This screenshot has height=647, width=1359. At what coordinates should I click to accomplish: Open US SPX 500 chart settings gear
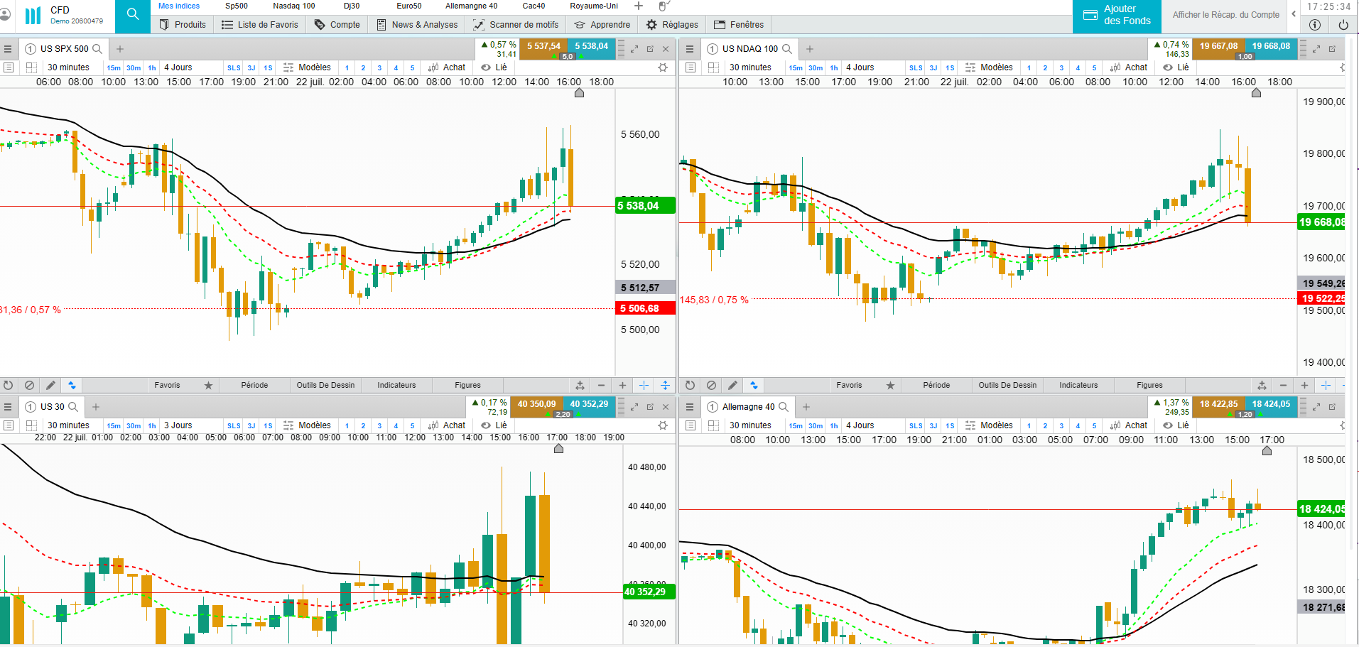663,67
